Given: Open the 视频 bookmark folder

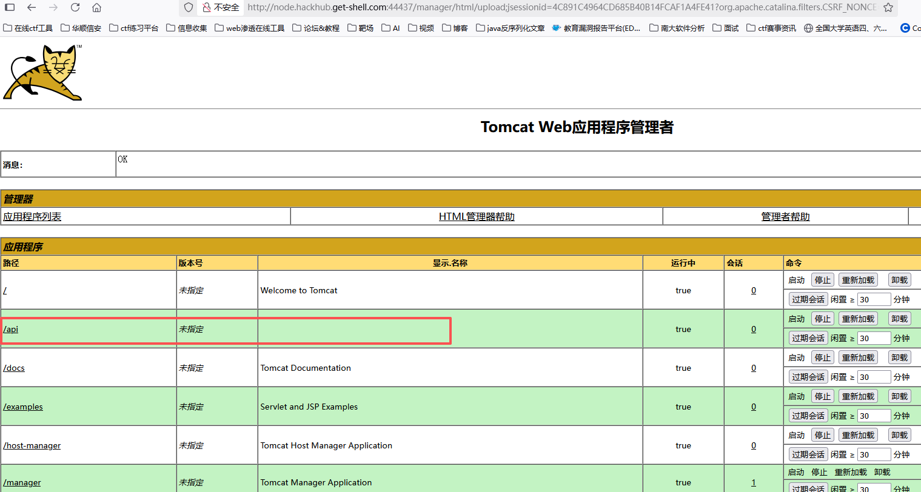Looking at the screenshot, I should point(421,28).
